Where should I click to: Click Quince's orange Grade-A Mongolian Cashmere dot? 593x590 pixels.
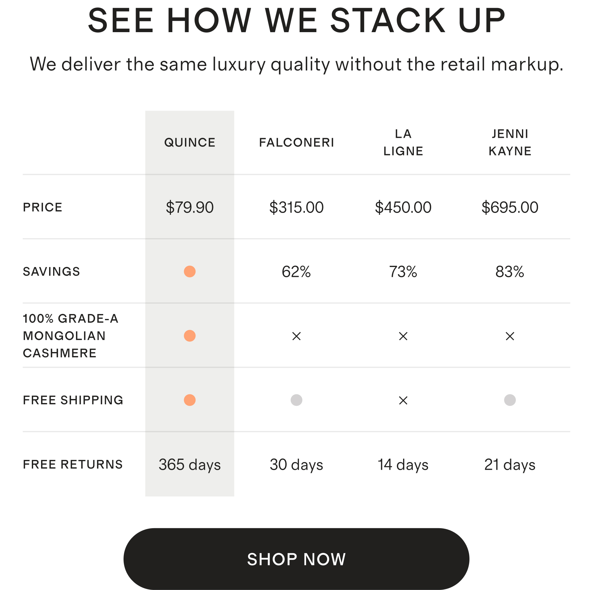click(x=190, y=336)
